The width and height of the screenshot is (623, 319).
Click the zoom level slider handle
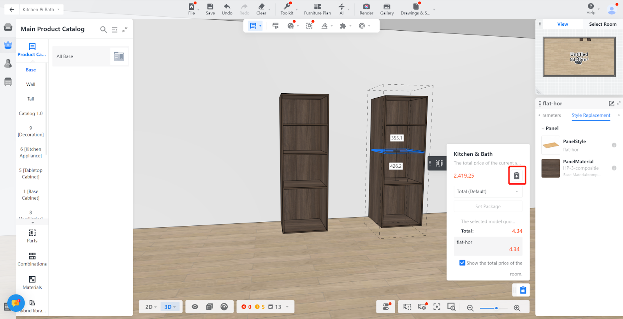click(x=496, y=308)
